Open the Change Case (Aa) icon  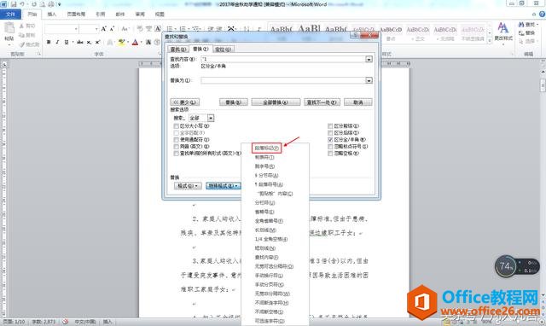point(125,29)
